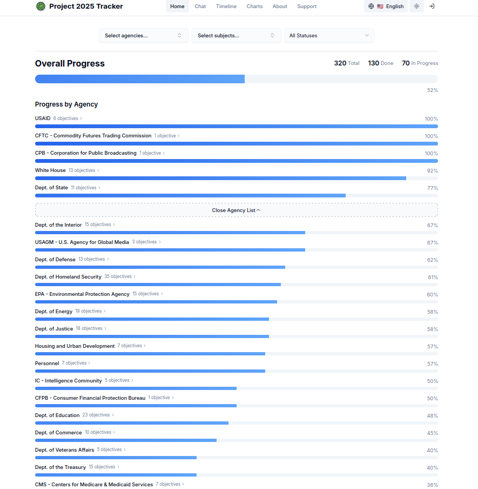The image size is (478, 489).
Task: Click the Project 2025 Tracker title
Action: pos(86,6)
